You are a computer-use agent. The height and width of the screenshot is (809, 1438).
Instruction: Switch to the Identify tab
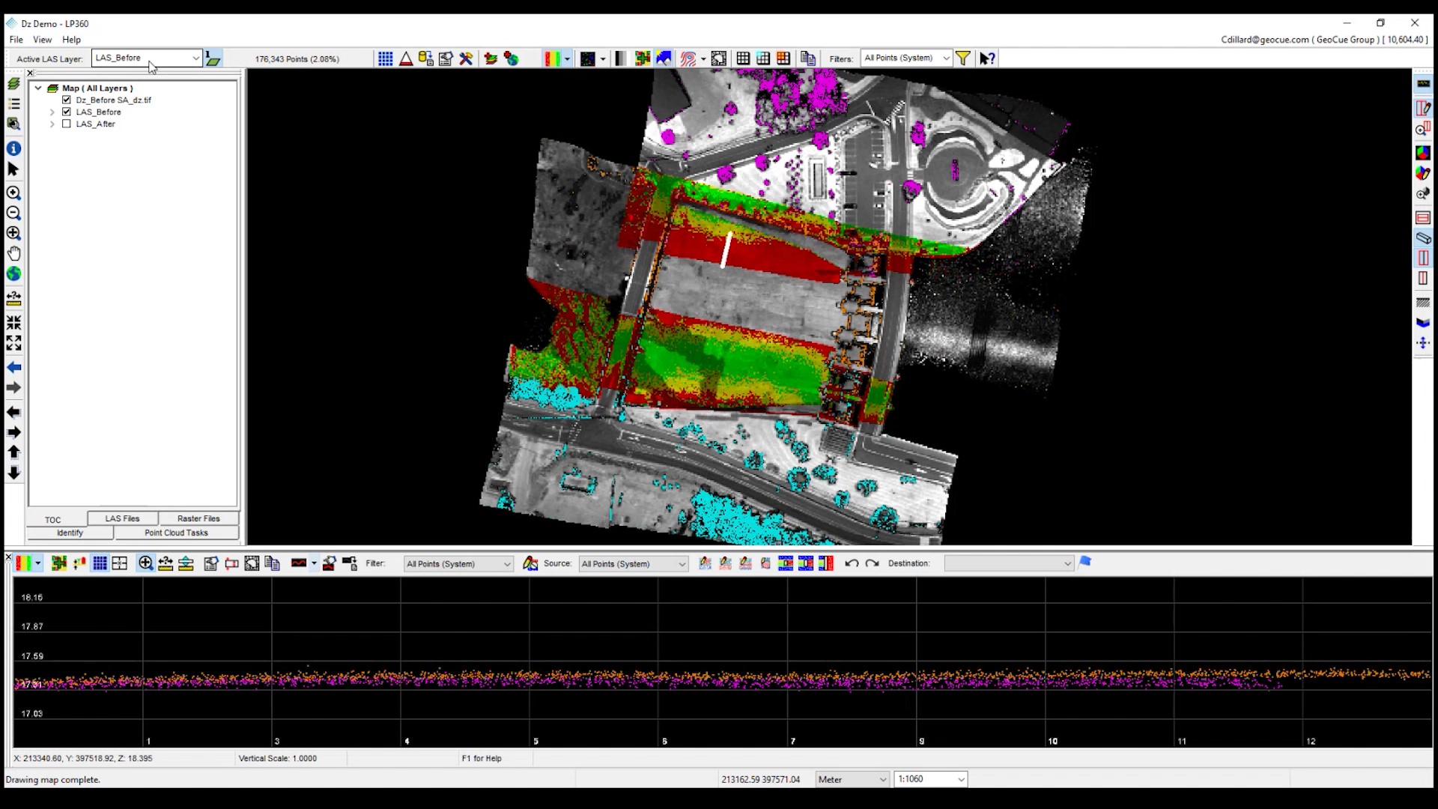coord(70,533)
